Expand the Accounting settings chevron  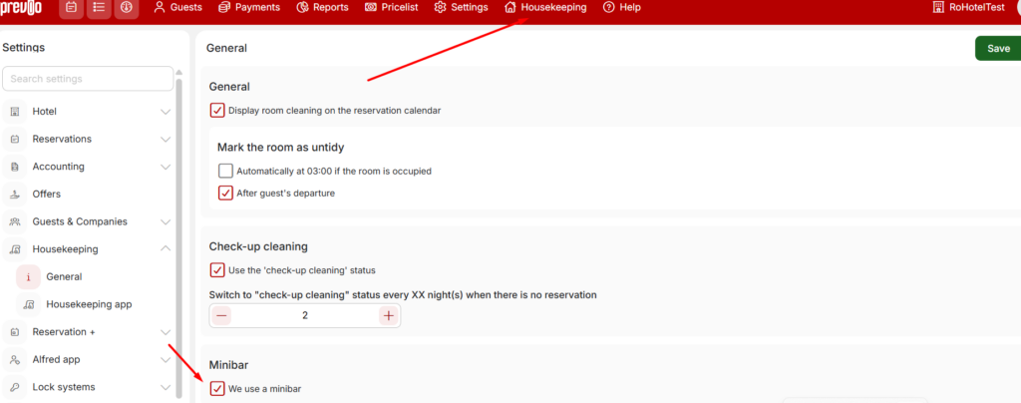coord(167,167)
